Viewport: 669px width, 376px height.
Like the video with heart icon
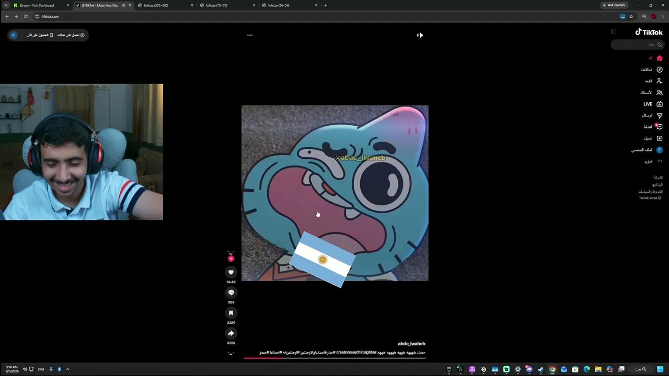tap(231, 272)
